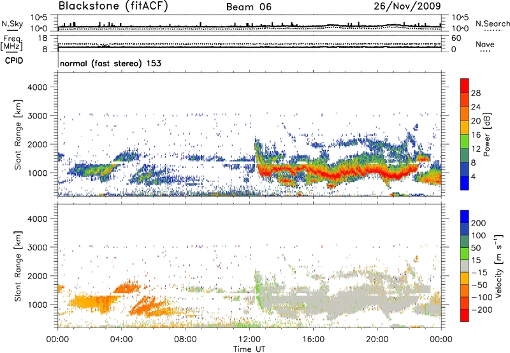This screenshot has height=353, width=510.
Task: Select the 'Beam 06' label
Action: pos(249,7)
